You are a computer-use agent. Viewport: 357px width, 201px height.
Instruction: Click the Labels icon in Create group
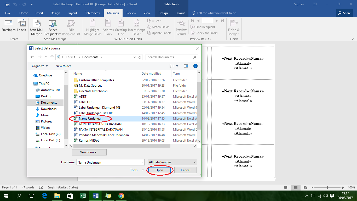pos(21,25)
